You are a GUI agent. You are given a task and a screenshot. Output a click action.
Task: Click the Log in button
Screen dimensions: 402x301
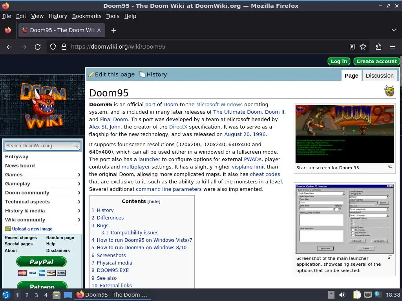pos(339,62)
